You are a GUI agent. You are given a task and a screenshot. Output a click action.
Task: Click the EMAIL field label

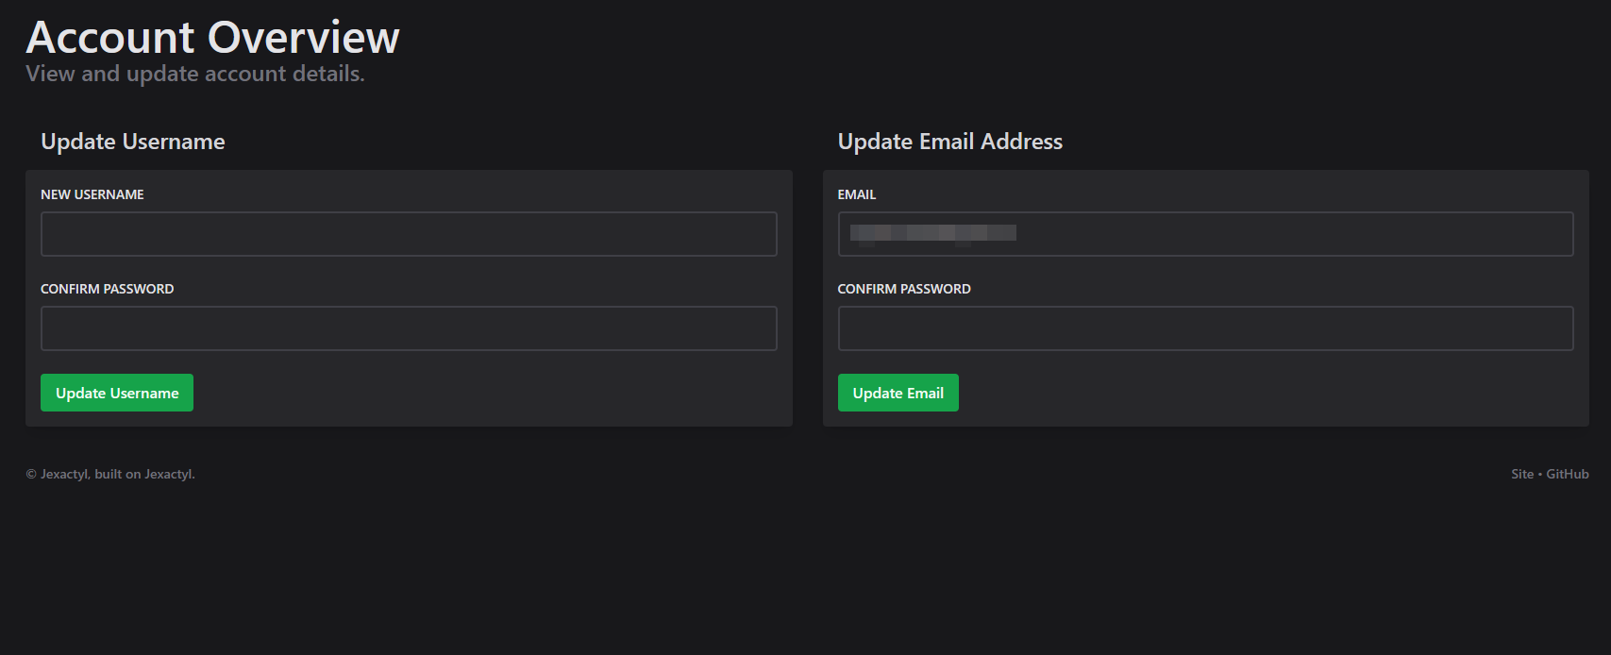pos(857,194)
